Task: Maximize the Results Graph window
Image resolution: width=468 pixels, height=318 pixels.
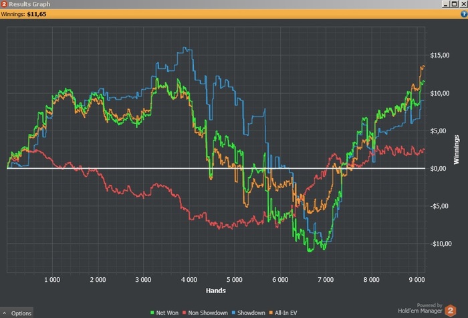Action: 454,4
